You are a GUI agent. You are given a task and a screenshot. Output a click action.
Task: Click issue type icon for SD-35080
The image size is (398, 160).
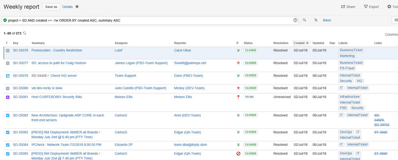tap(8, 88)
